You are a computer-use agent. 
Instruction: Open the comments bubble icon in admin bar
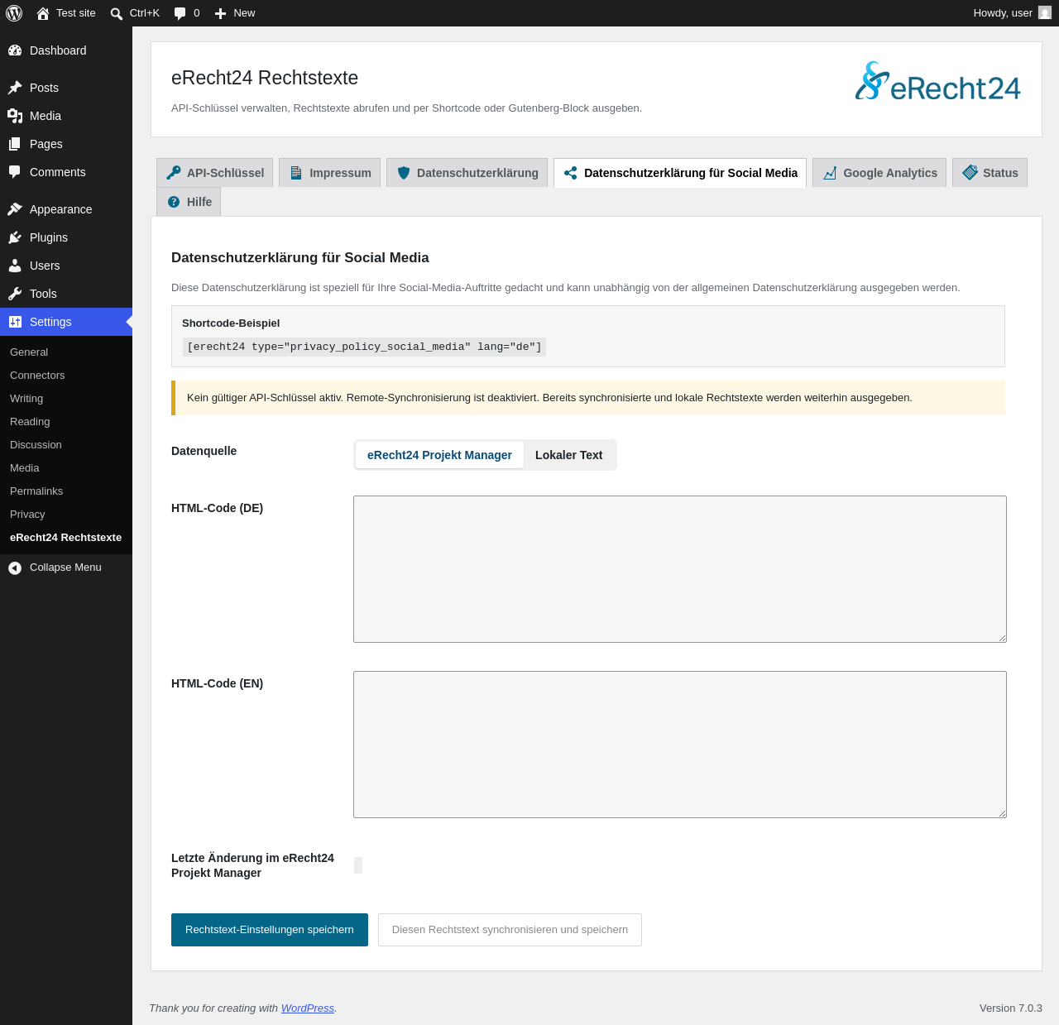pyautogui.click(x=180, y=13)
